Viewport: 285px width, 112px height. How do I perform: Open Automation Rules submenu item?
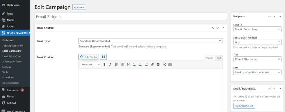[12, 62]
